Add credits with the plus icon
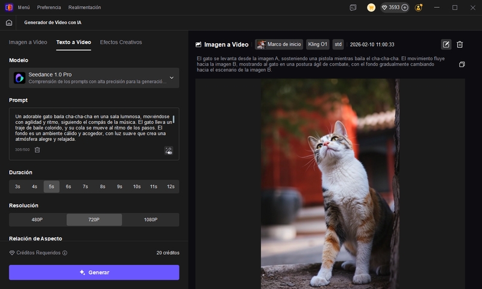Viewport: 482px width, 289px height. point(405,7)
